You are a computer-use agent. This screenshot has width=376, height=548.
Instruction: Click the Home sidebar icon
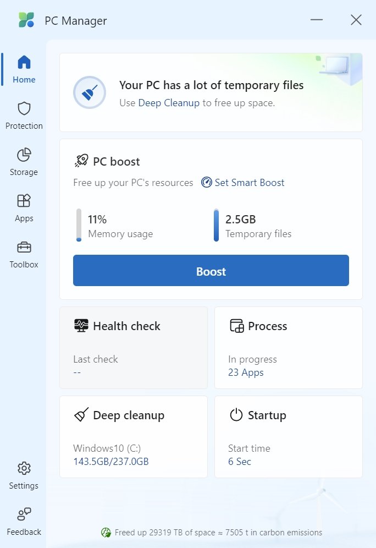(x=24, y=62)
